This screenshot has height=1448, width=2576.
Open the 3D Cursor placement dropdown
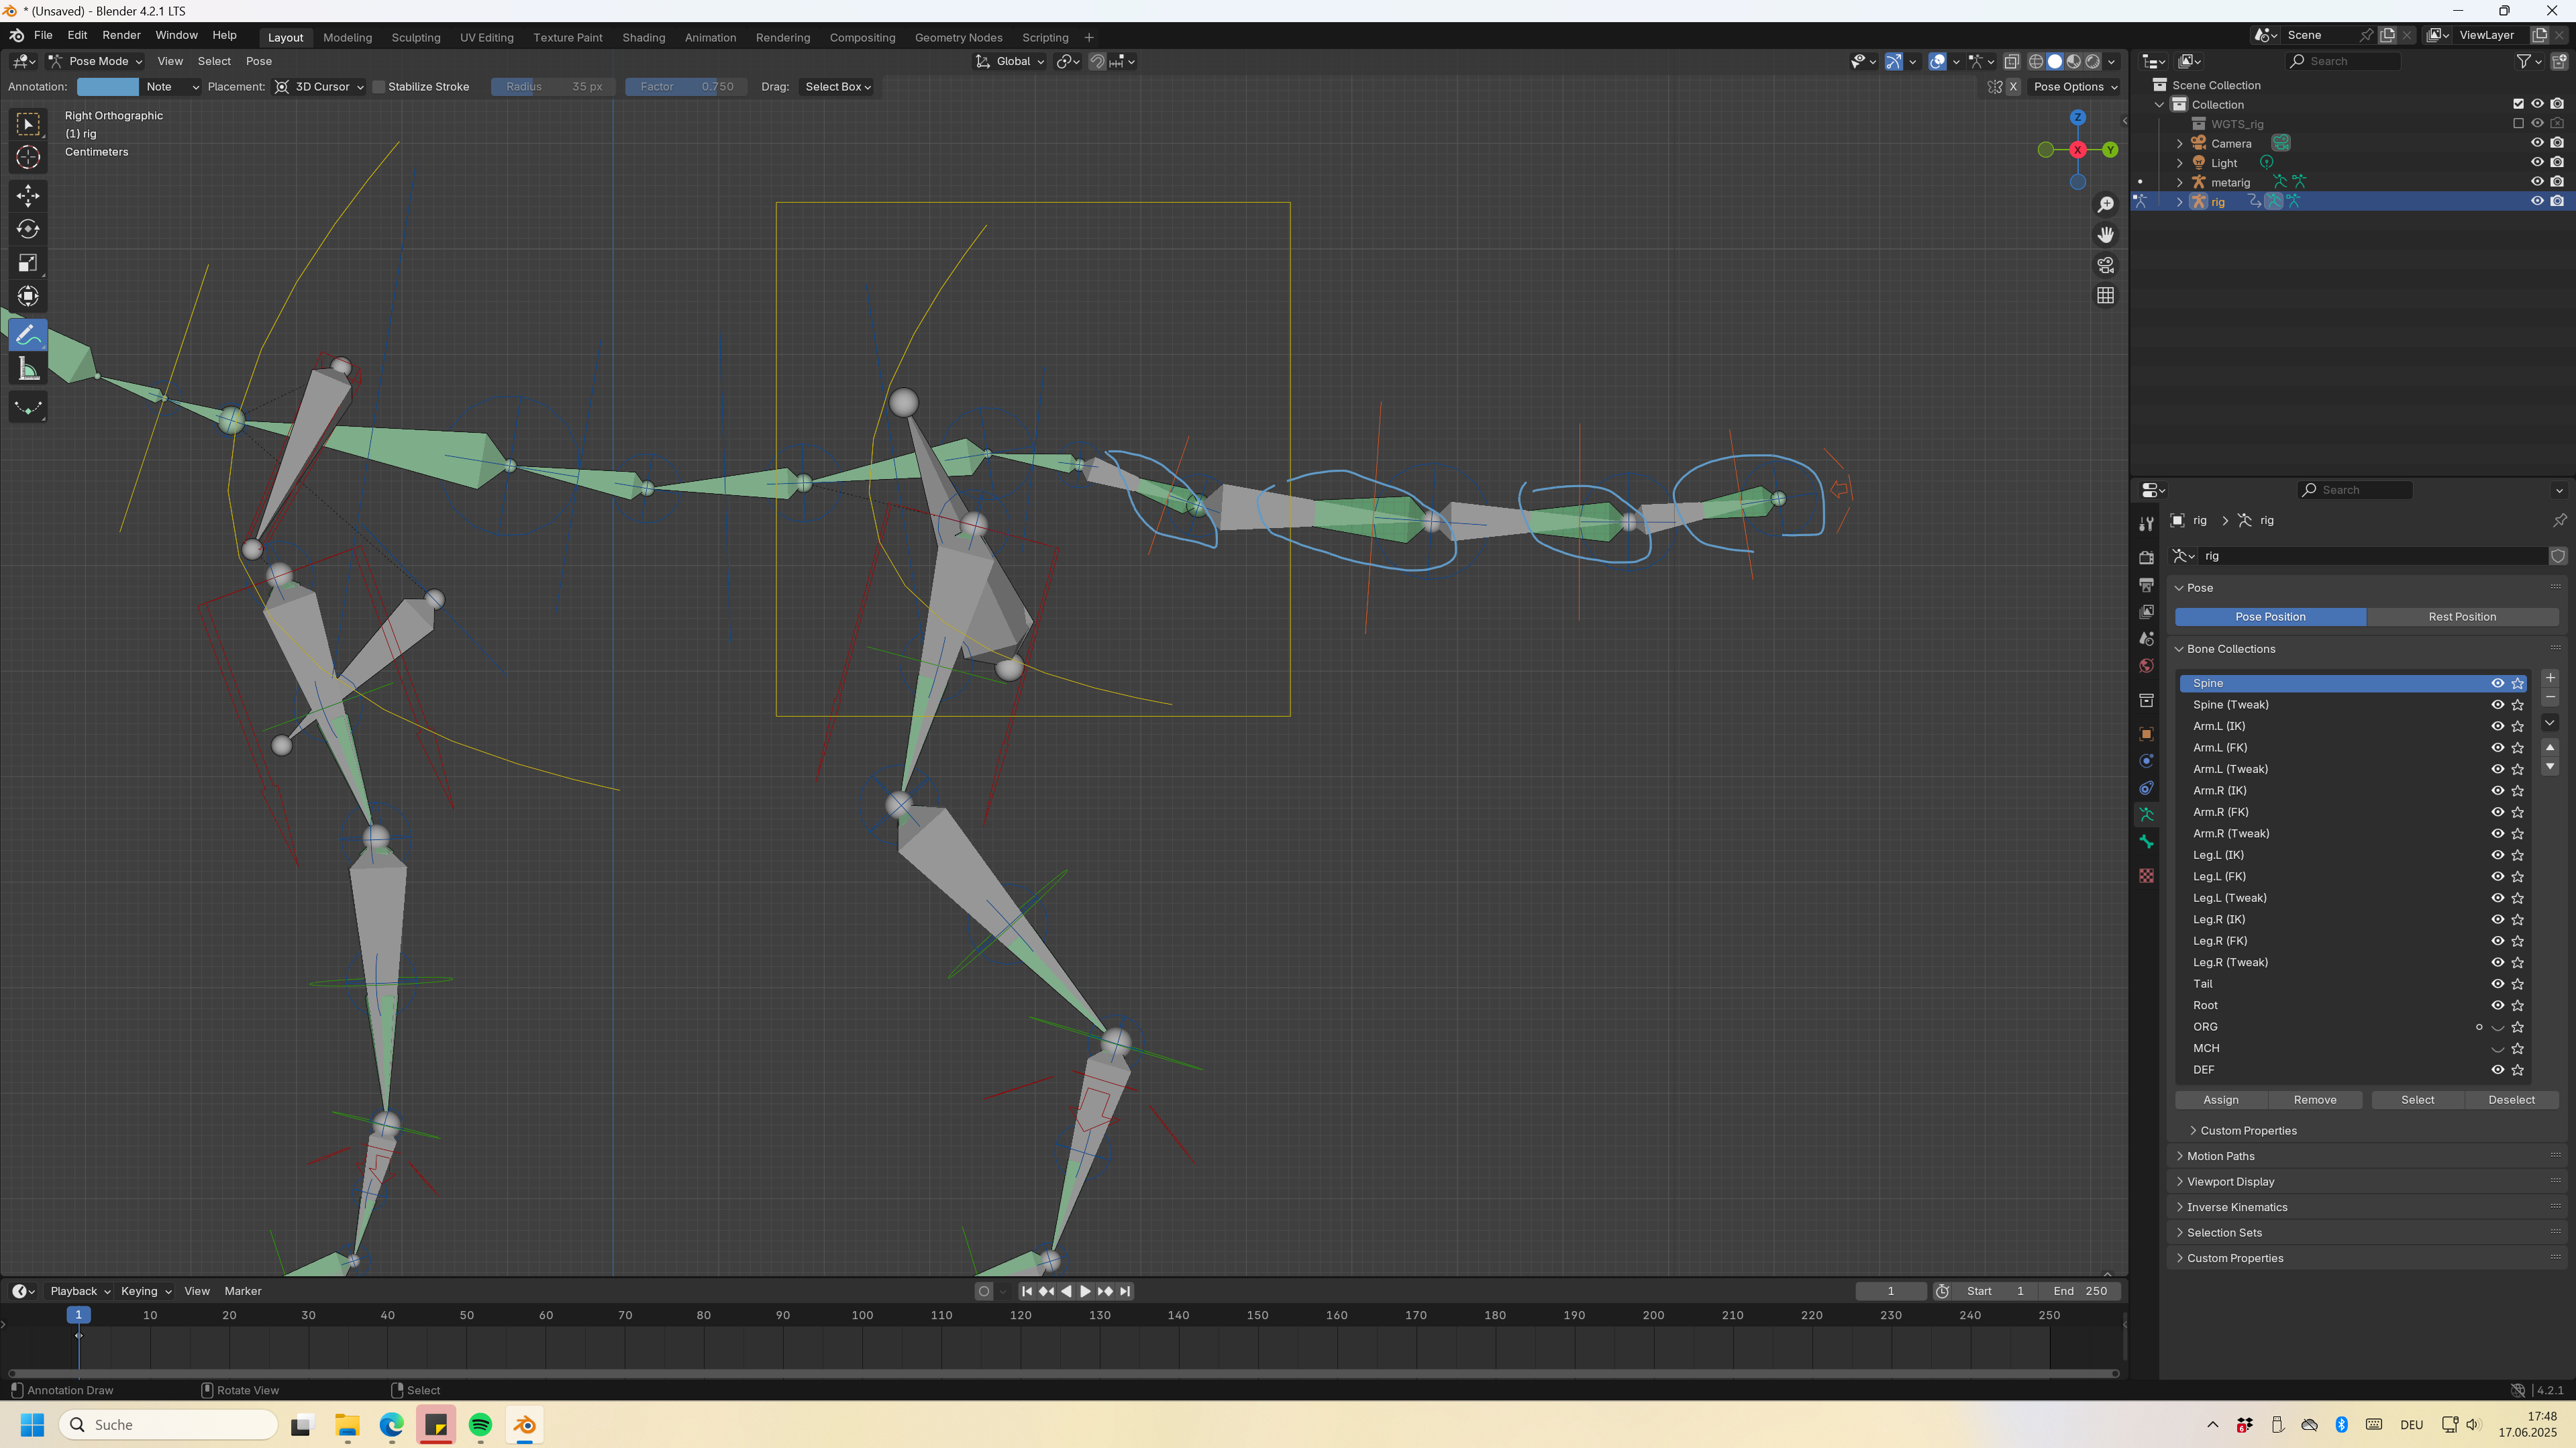point(320,87)
